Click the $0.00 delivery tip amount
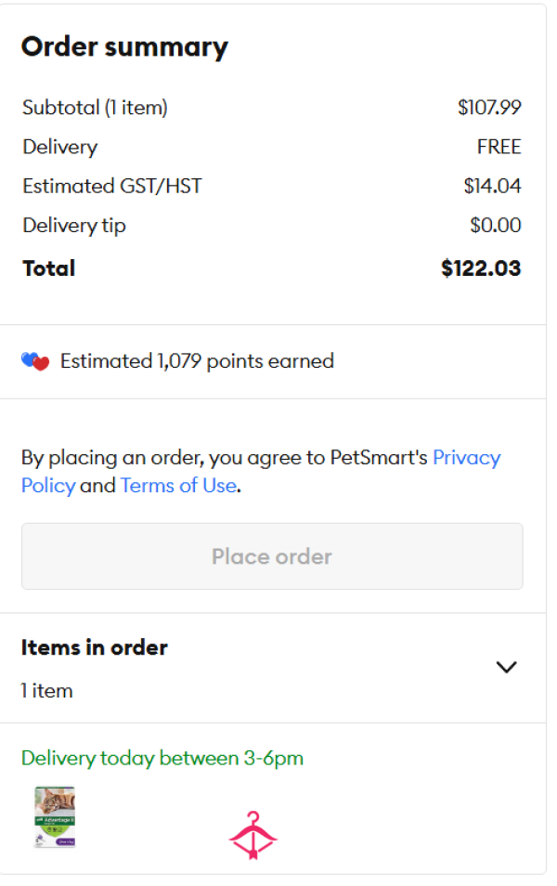Viewport: 557px width, 886px height. click(496, 226)
